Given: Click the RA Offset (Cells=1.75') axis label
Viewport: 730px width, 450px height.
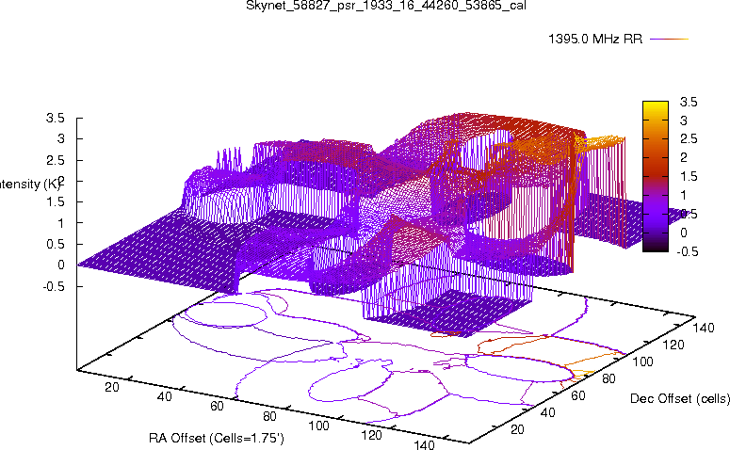Looking at the screenshot, I should pos(217,438).
